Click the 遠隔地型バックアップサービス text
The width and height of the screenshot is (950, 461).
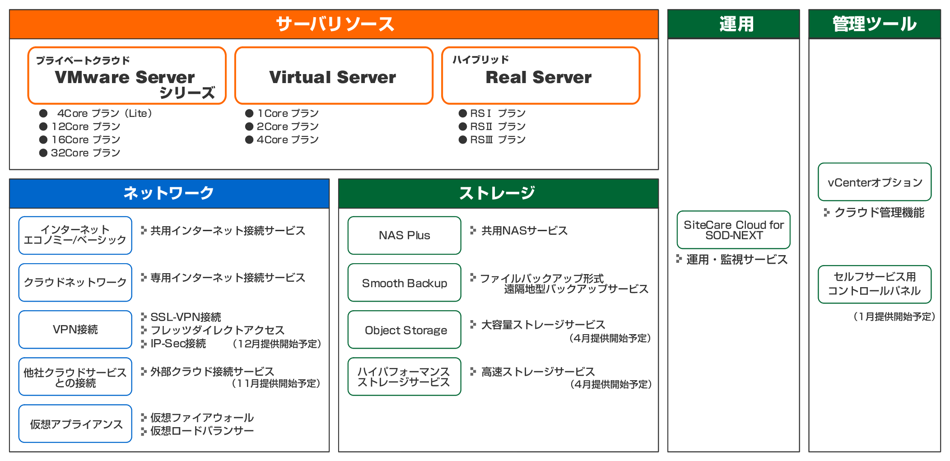(576, 289)
